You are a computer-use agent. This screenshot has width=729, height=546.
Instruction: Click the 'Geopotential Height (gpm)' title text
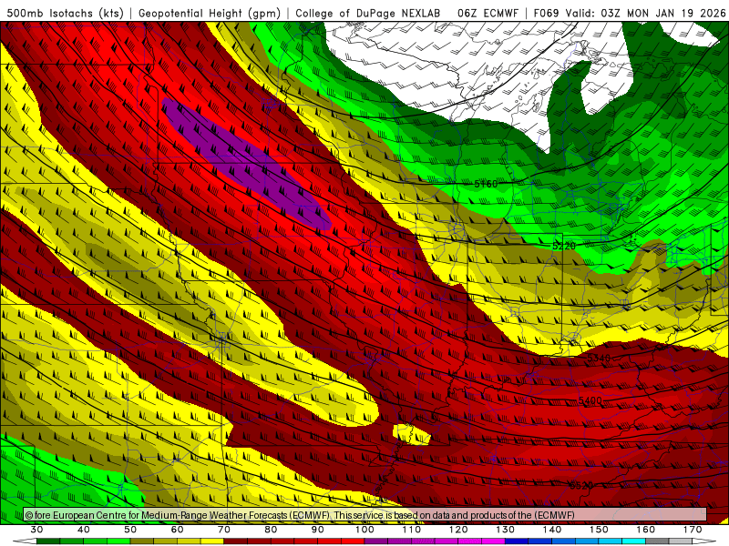coord(210,13)
